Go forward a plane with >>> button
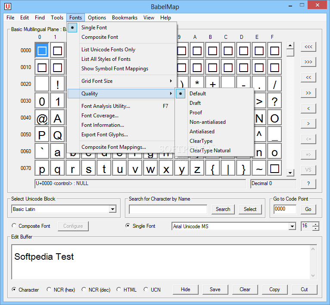 coord(308,62)
